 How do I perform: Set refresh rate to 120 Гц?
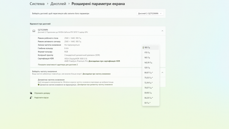click(147, 68)
